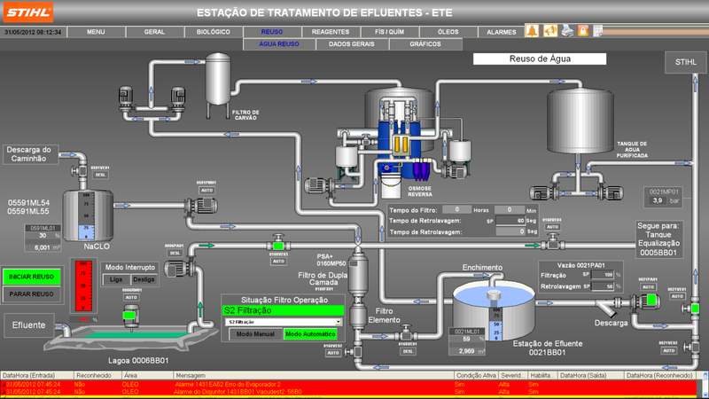Toggle DESL tag on Enchimento valve
This screenshot has height=399, width=709.
pyautogui.click(x=408, y=351)
